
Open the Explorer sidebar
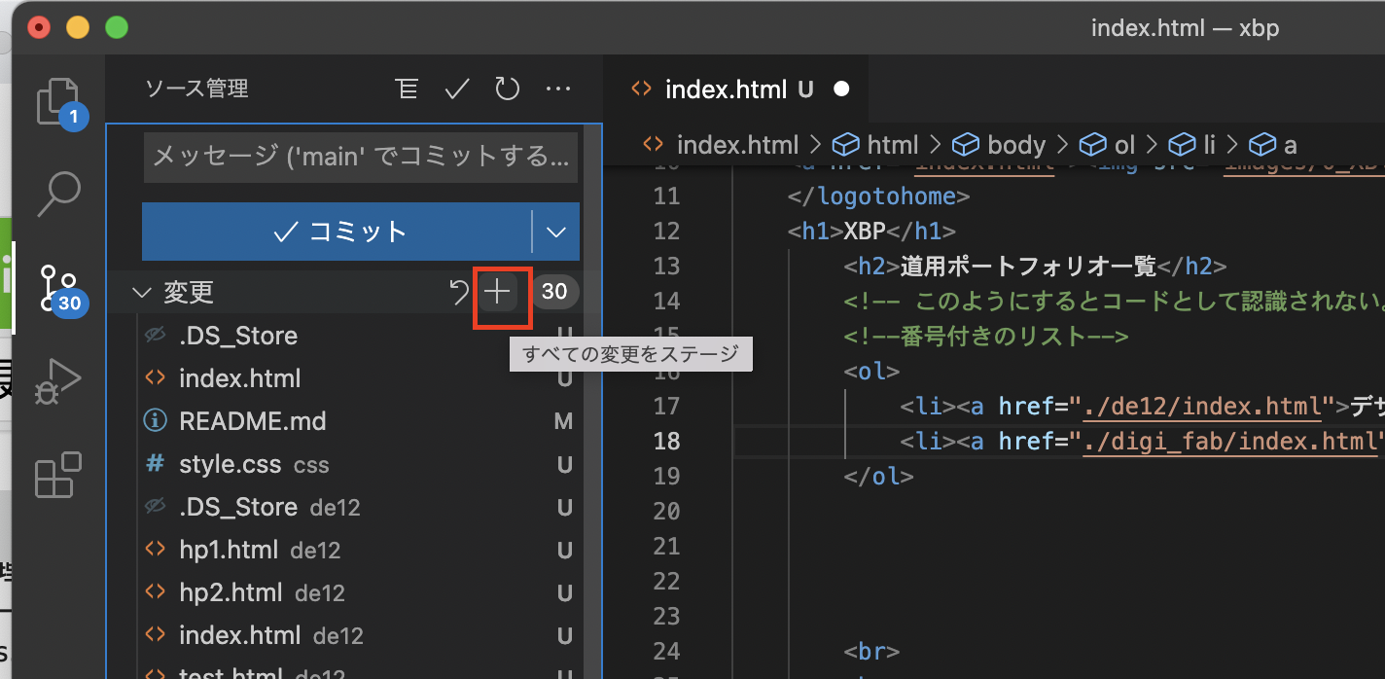click(x=60, y=101)
